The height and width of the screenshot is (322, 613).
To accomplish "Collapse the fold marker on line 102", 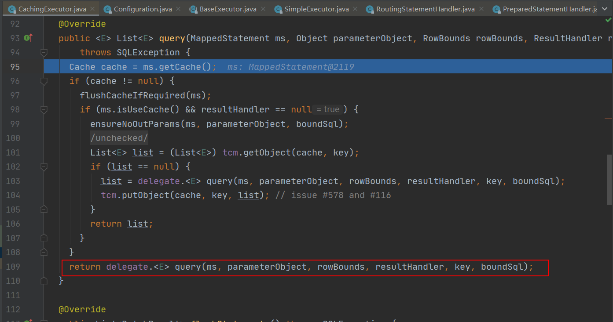I will click(x=44, y=167).
